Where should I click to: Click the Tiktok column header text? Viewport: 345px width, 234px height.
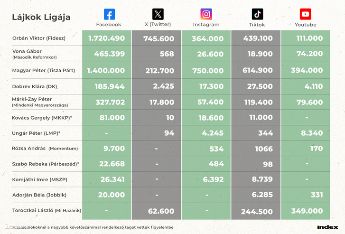tap(257, 25)
